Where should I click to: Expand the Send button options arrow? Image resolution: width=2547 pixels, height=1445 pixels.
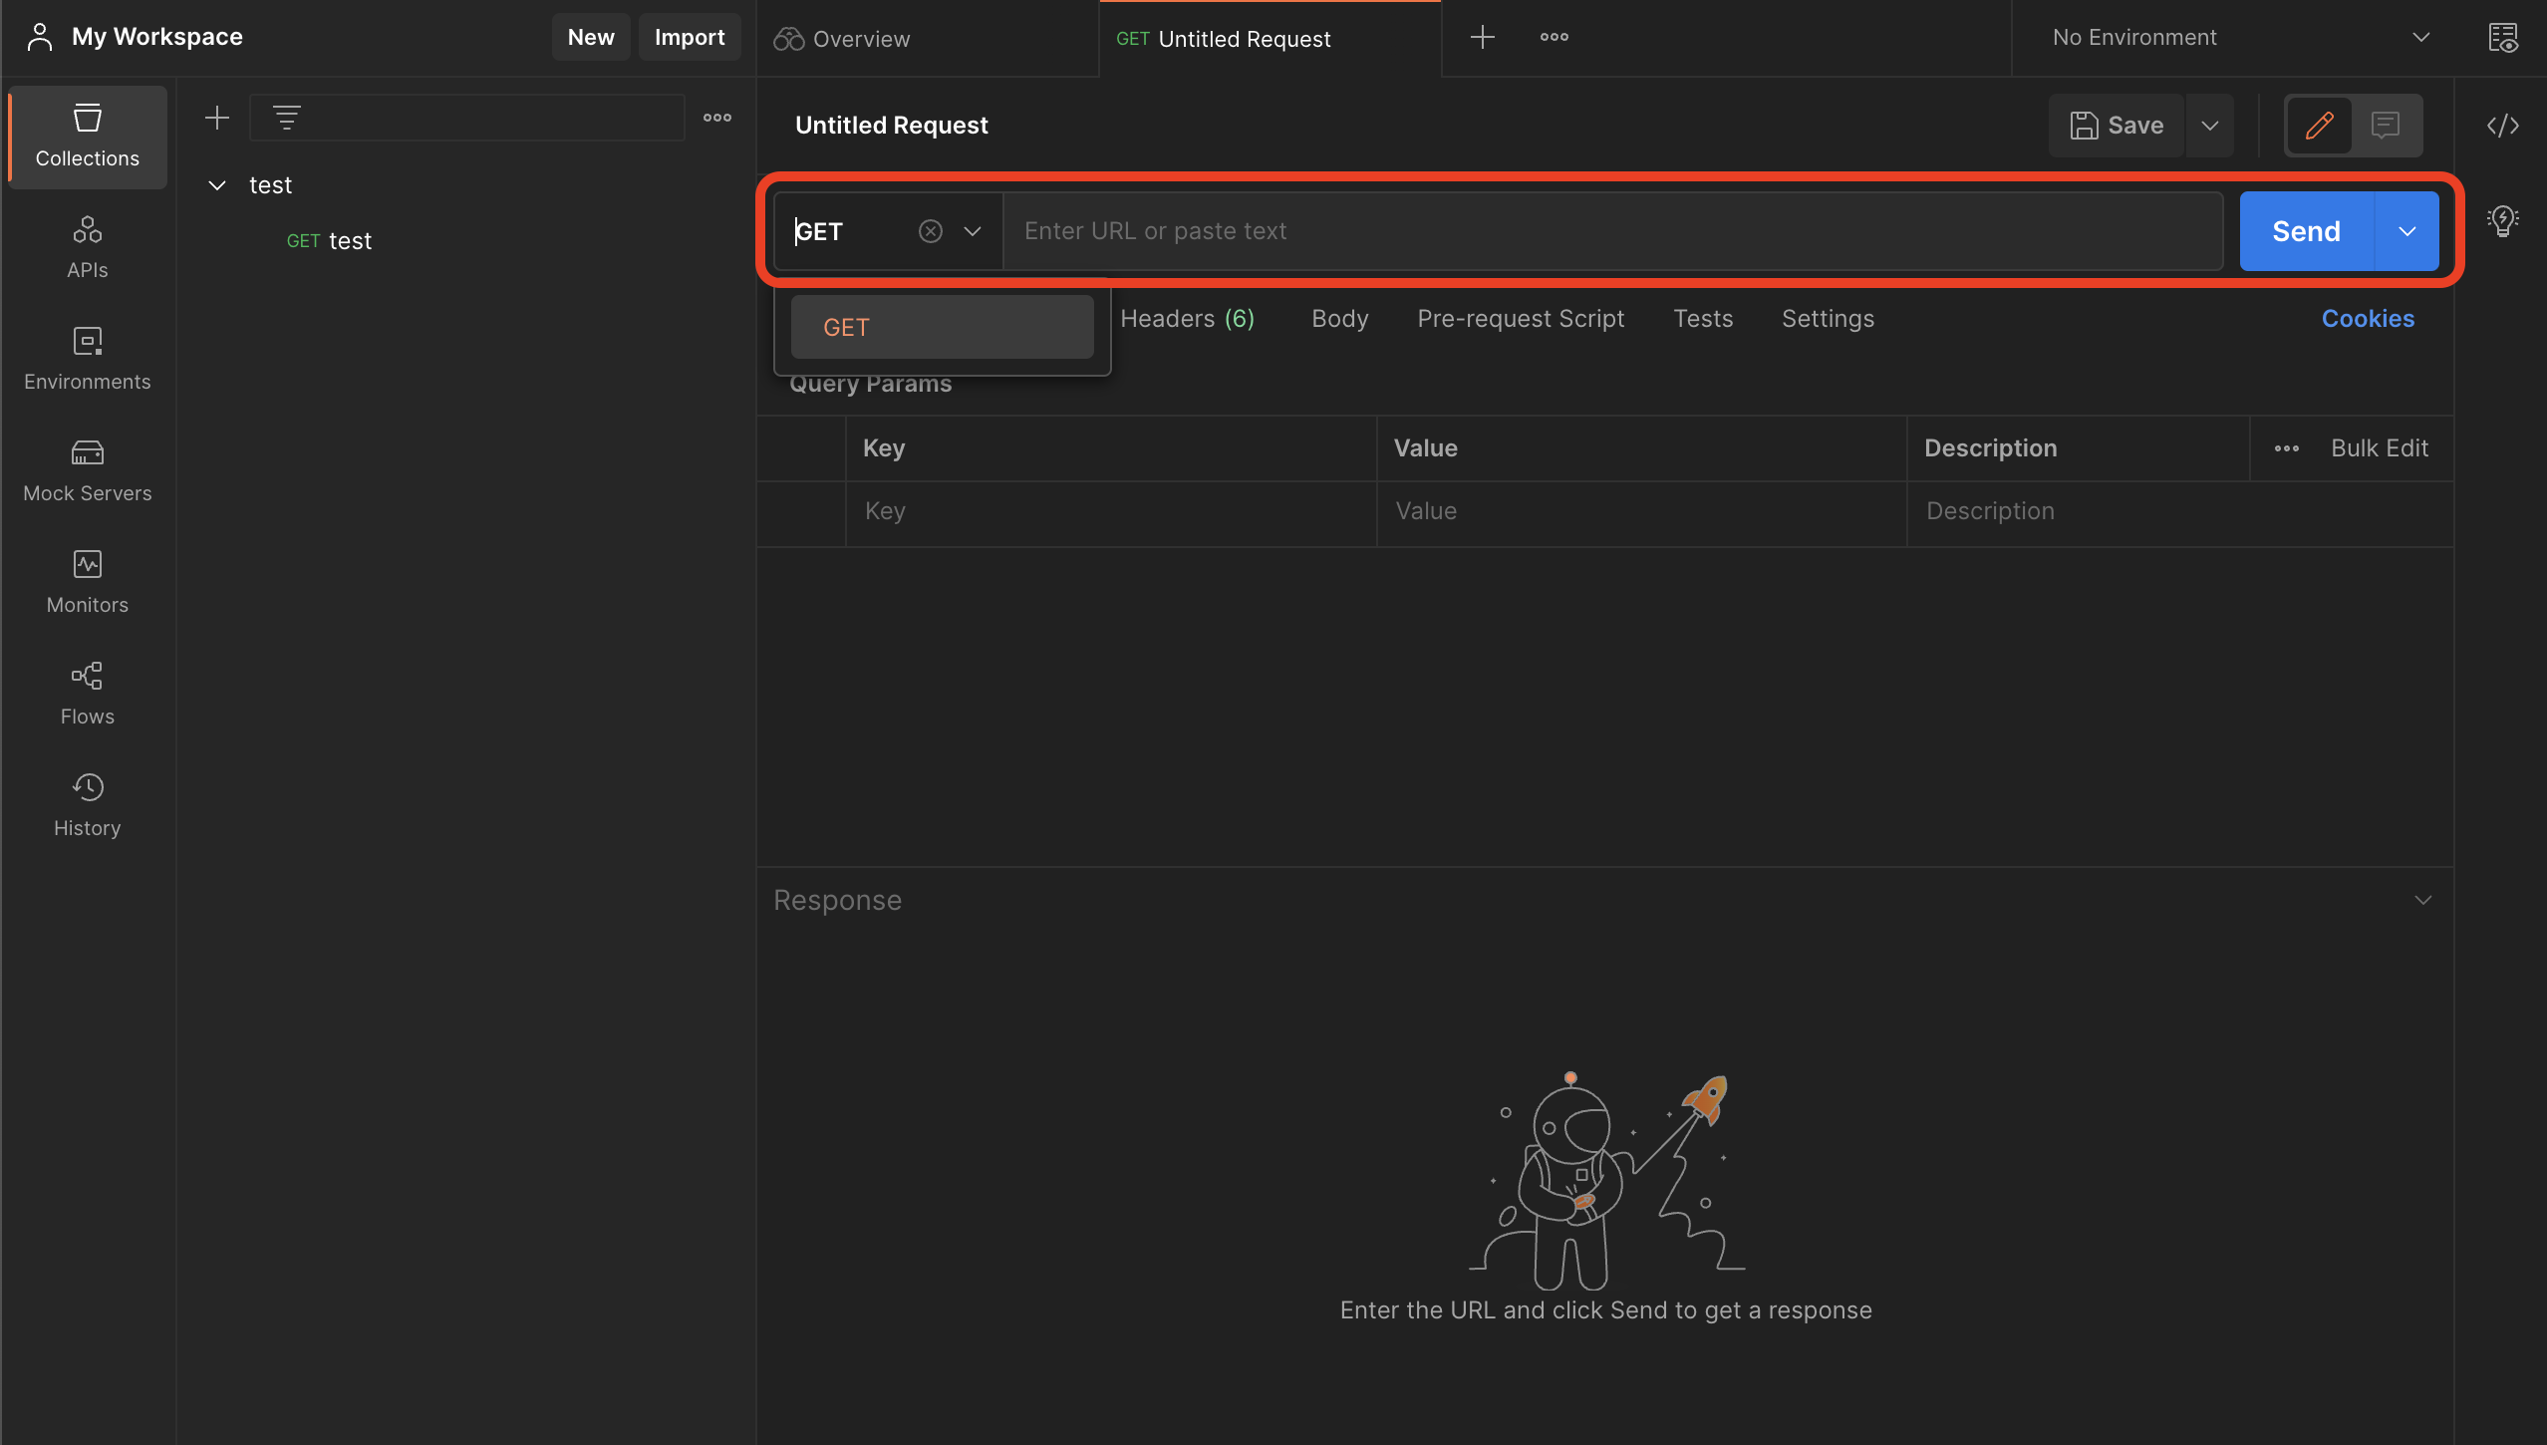click(x=2406, y=231)
